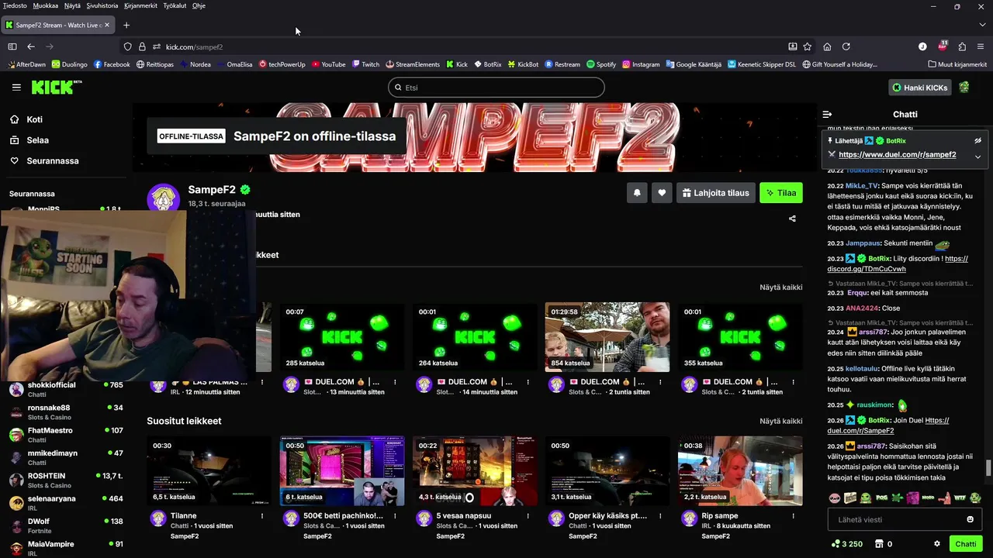Screen dimensions: 993x558
Task: Click Firefox reload page button
Action: (x=846, y=46)
